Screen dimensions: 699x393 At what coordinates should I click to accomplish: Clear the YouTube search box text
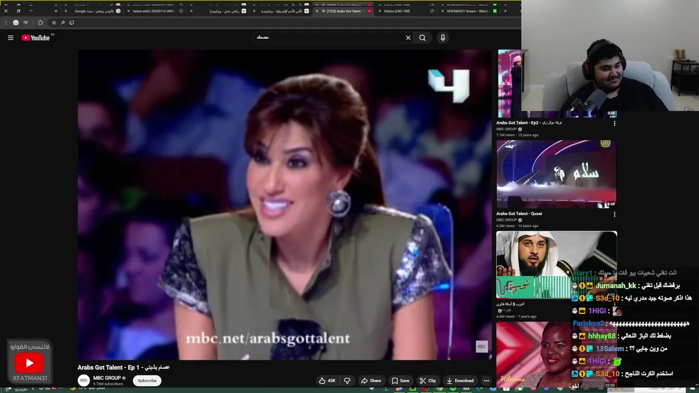point(408,38)
